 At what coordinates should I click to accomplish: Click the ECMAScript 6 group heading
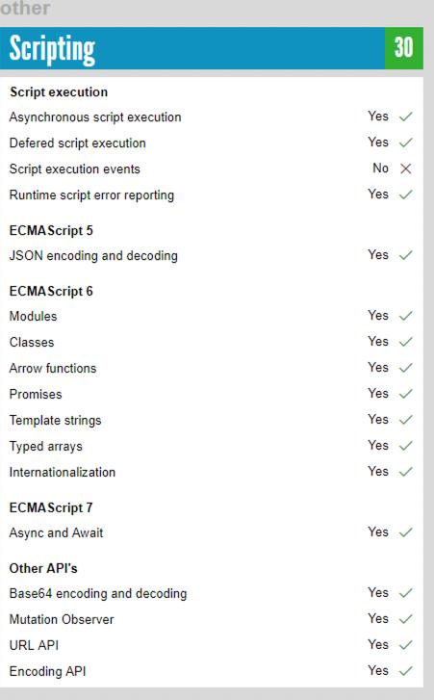click(x=51, y=292)
